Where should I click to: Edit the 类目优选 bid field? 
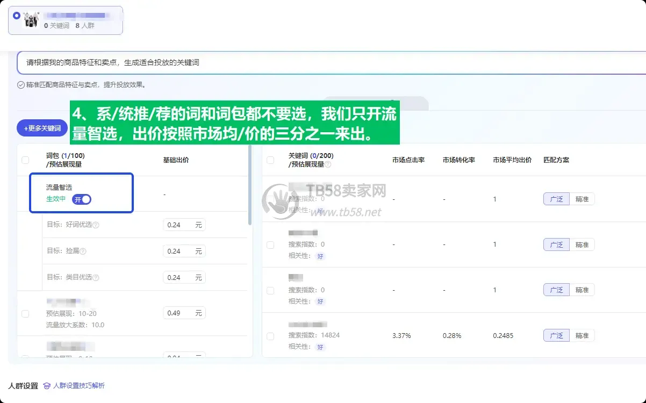tap(184, 277)
